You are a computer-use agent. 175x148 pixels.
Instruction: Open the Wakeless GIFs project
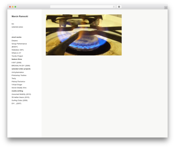(17, 50)
